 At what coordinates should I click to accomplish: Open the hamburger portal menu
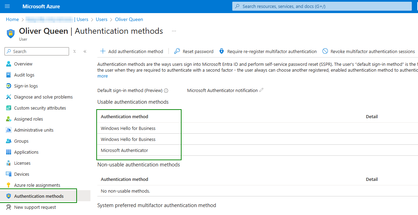(7, 6)
